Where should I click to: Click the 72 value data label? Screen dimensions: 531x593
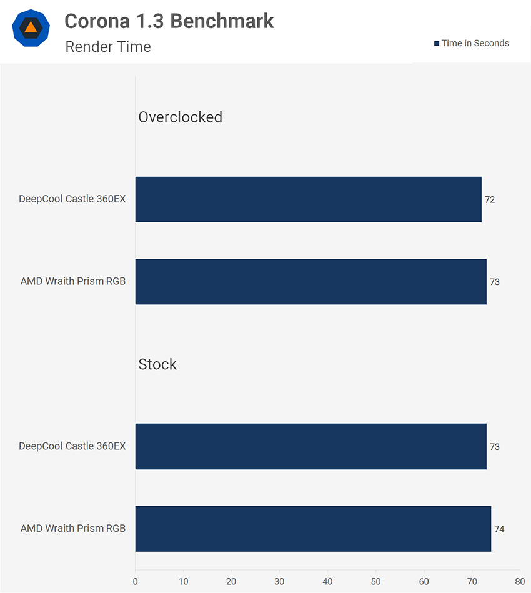490,200
